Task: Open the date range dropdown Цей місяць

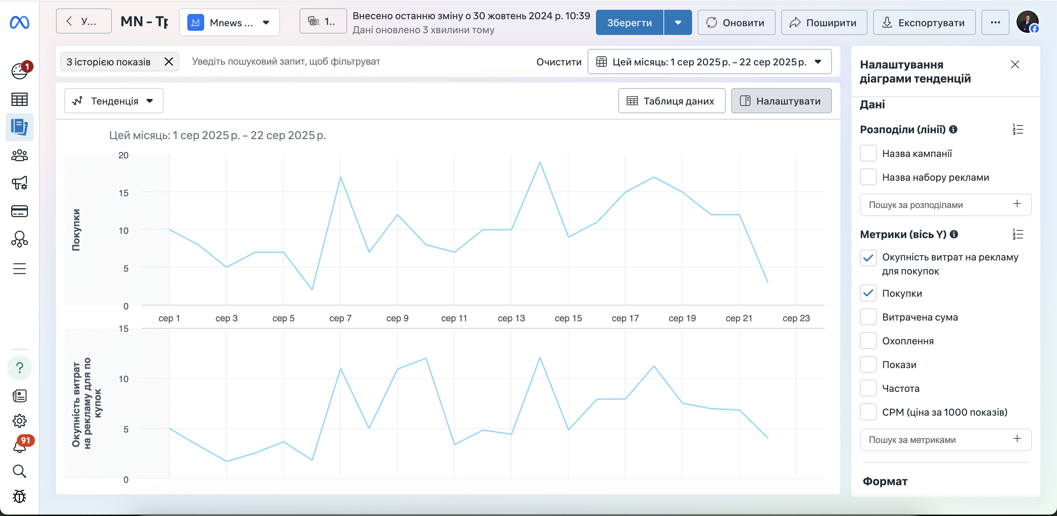Action: (710, 62)
